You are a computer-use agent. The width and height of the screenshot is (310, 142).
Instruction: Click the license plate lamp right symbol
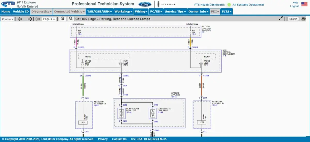pos(153,113)
